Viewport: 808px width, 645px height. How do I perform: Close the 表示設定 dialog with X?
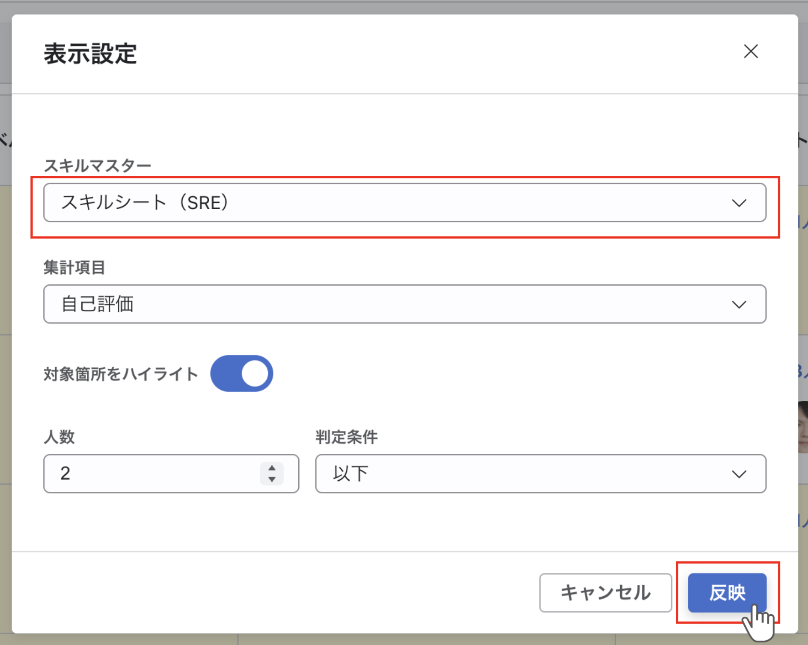[x=751, y=51]
